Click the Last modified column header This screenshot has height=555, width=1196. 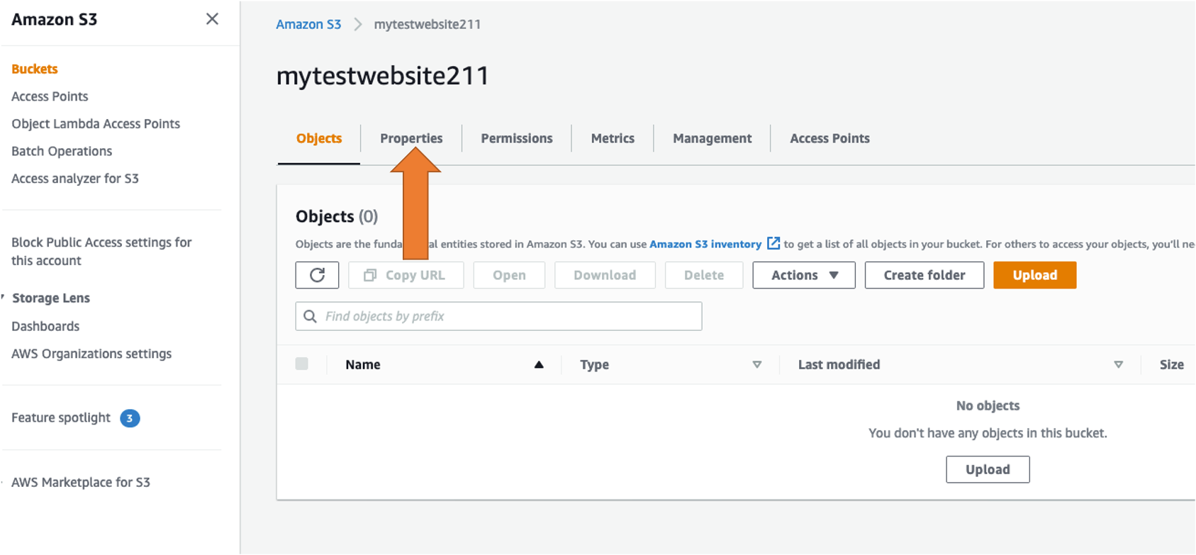click(839, 364)
